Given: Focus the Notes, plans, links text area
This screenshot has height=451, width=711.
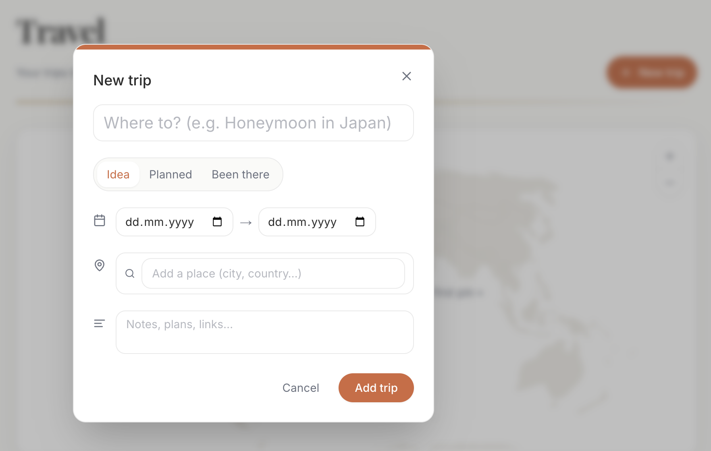Looking at the screenshot, I should point(265,332).
